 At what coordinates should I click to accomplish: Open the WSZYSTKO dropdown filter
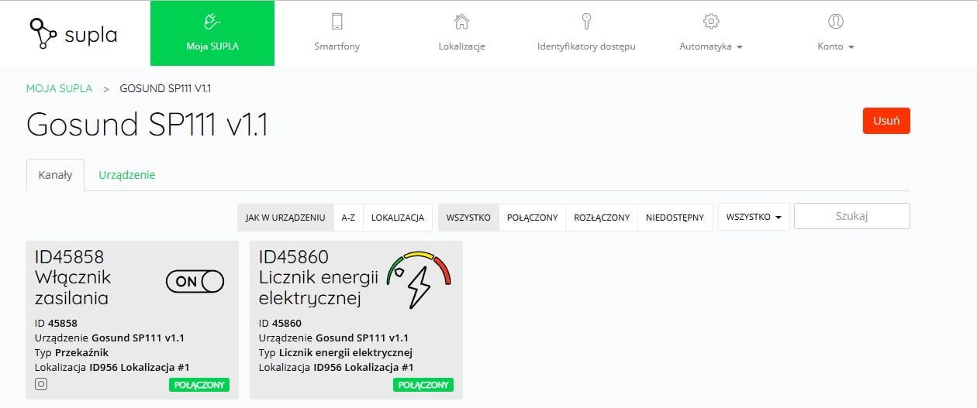754,217
